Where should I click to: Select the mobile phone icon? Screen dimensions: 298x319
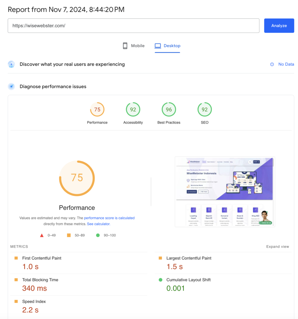125,45
